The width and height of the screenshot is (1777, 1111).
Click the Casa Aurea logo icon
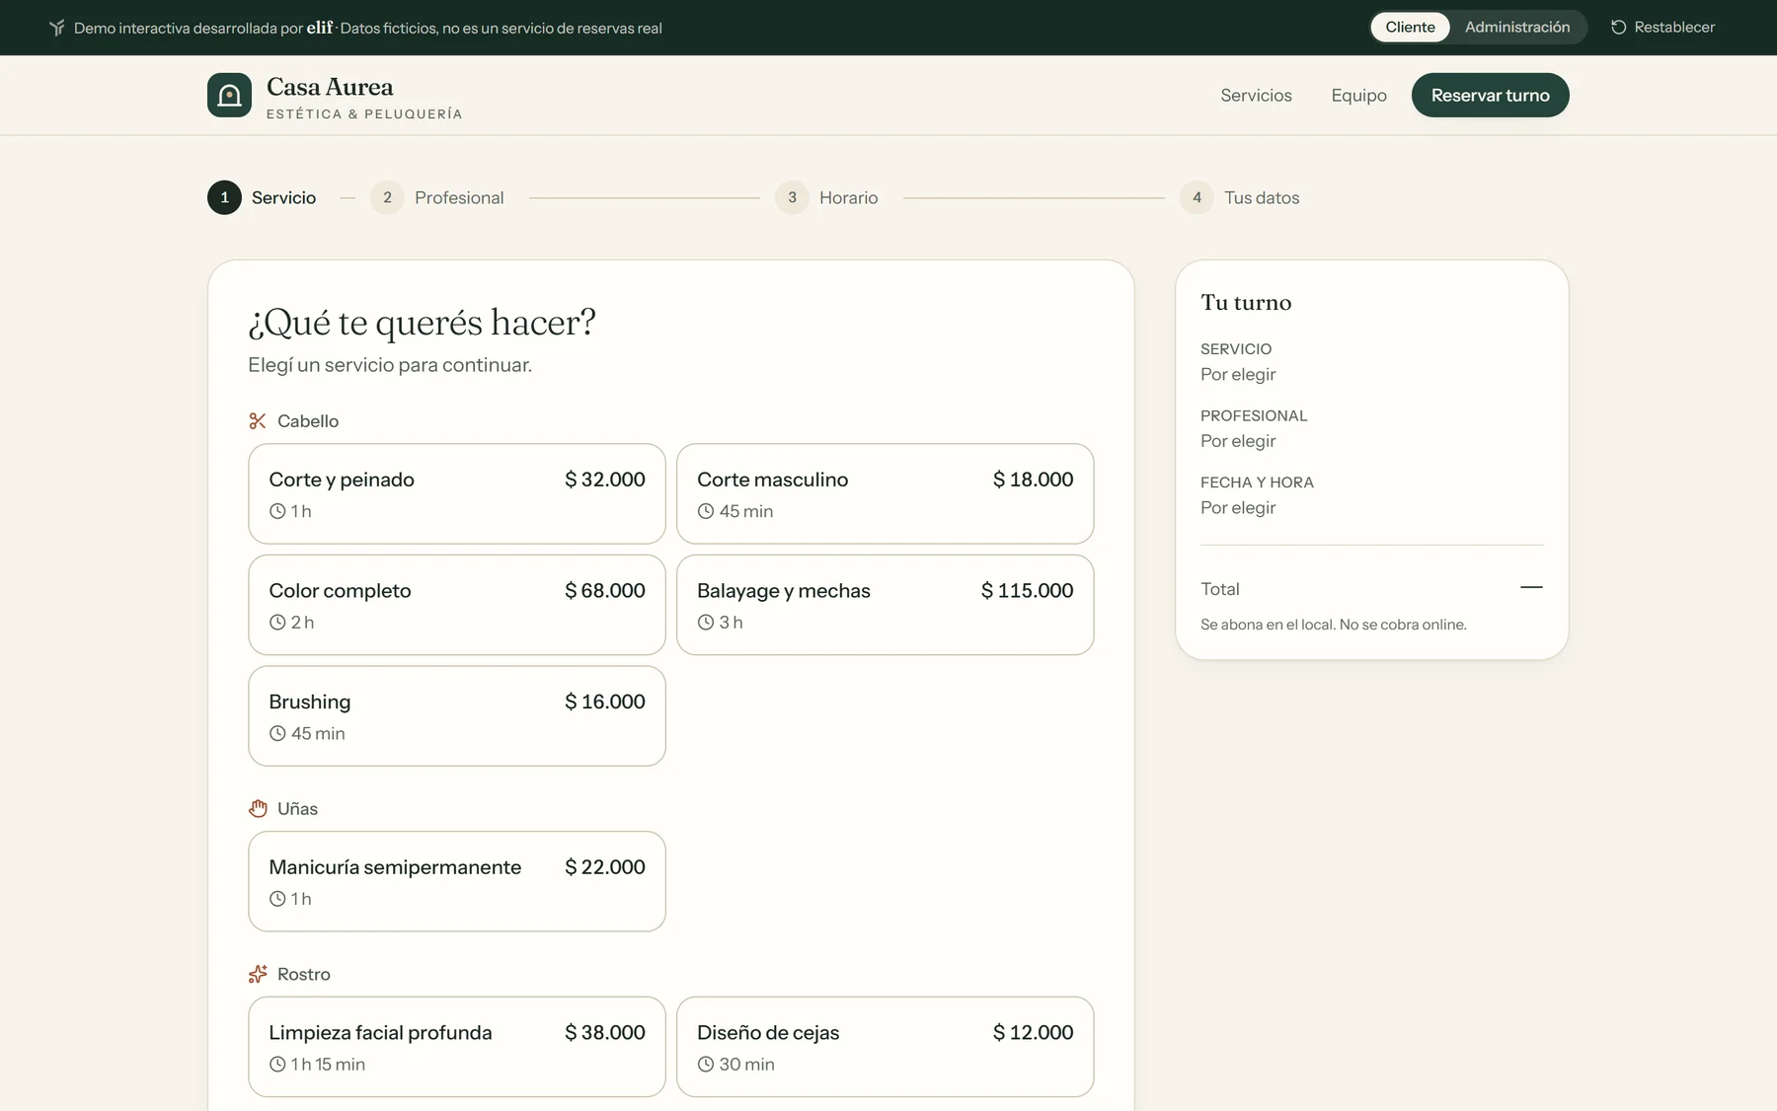tap(229, 95)
